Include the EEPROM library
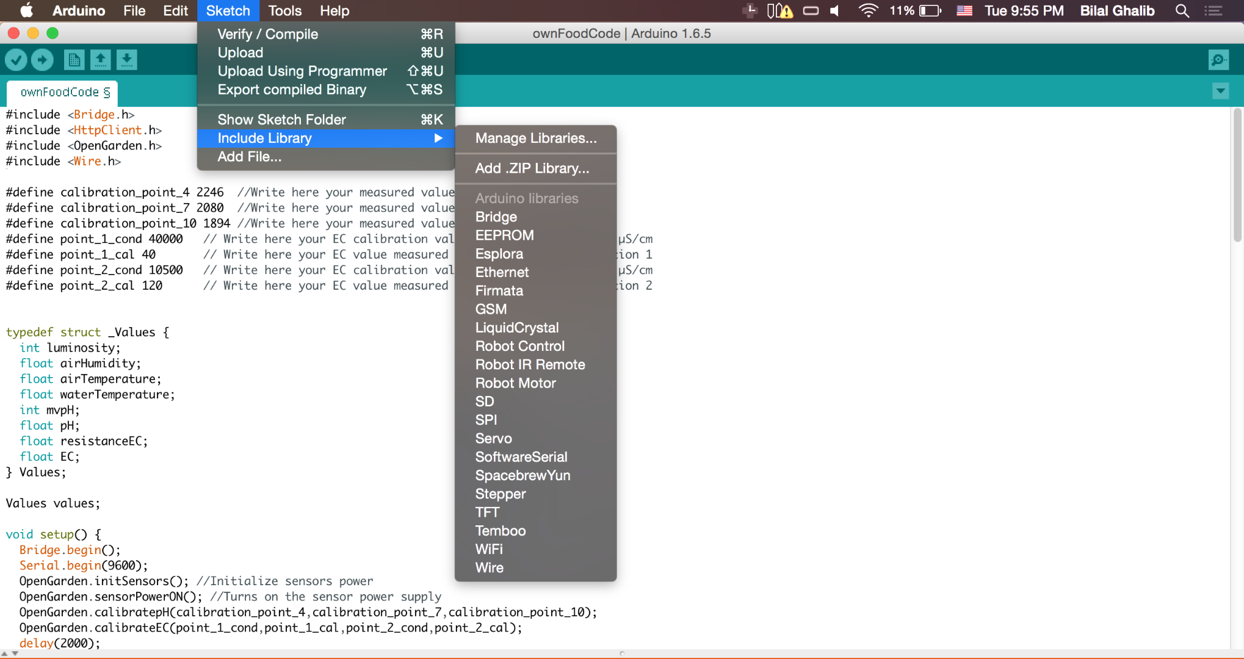 click(x=536, y=236)
